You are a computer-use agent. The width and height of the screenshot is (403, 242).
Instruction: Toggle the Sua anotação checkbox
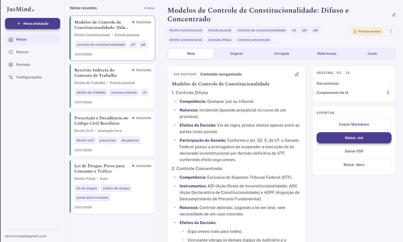[390, 83]
